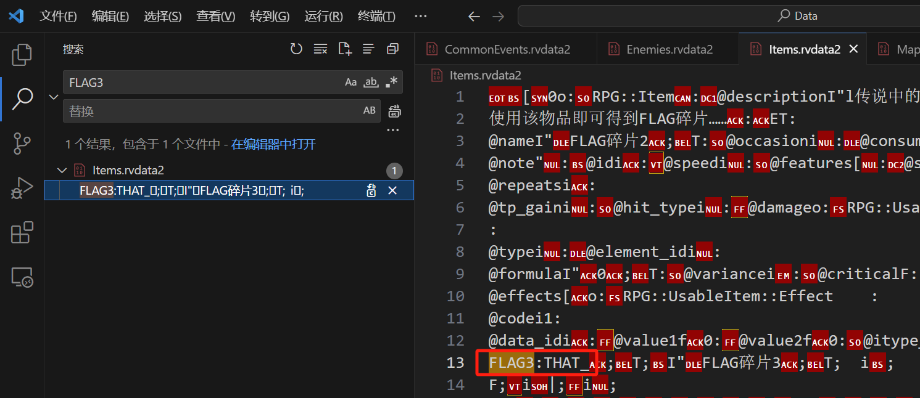Viewport: 920px width, 398px height.
Task: Refresh the search results
Action: click(x=296, y=49)
